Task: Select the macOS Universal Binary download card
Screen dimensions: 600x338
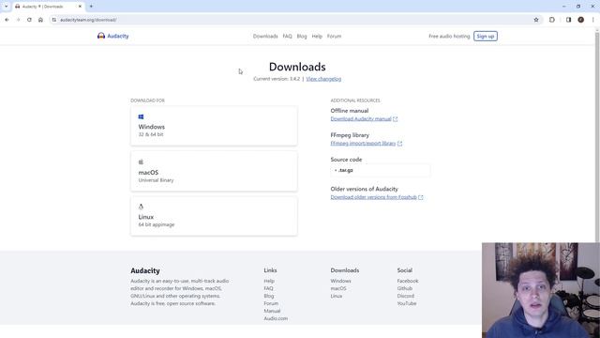Action: [214, 171]
